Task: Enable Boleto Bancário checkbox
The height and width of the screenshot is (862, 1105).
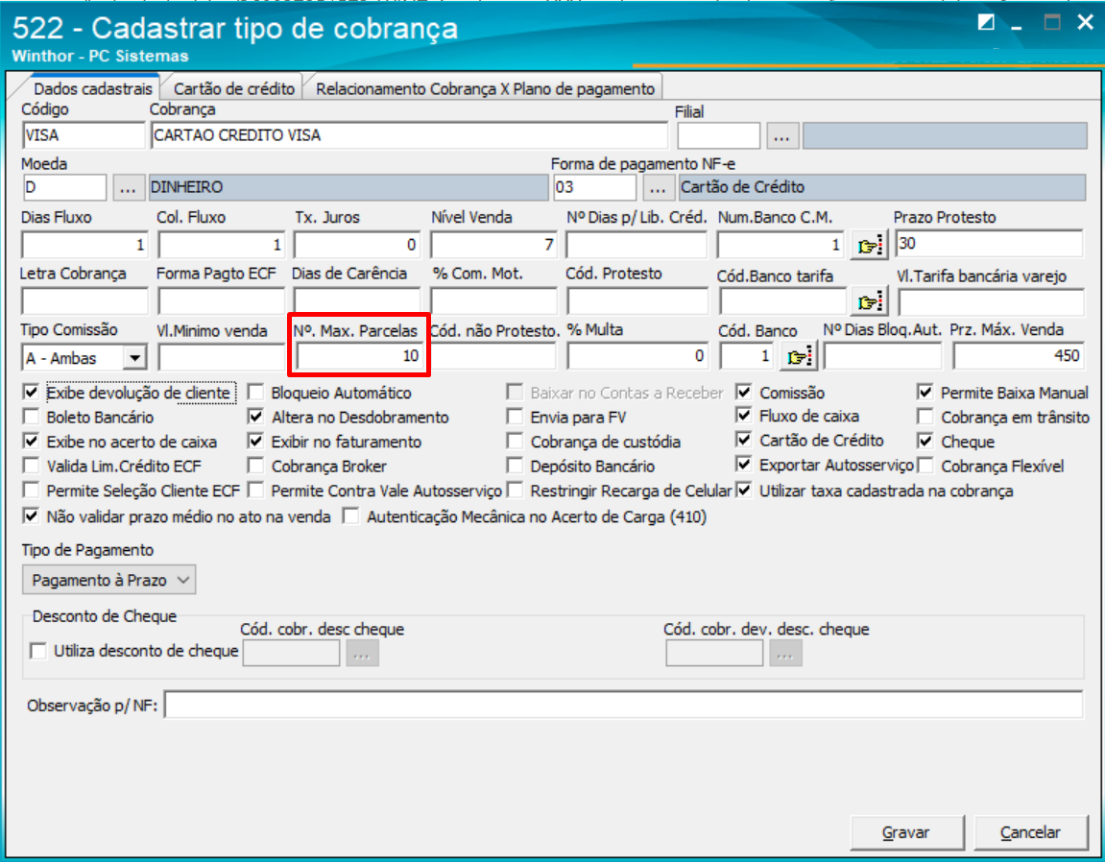Action: tap(31, 417)
